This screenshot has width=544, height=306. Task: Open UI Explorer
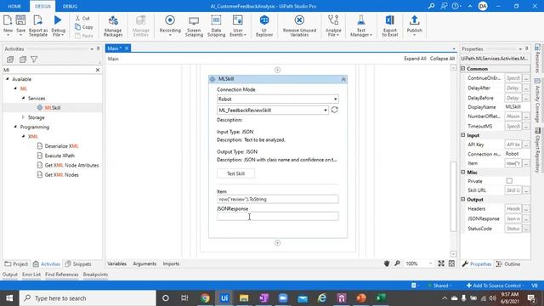[x=264, y=25]
